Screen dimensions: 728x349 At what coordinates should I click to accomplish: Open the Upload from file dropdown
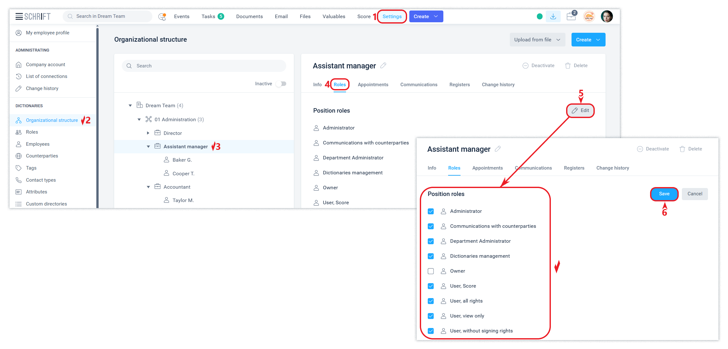click(537, 40)
